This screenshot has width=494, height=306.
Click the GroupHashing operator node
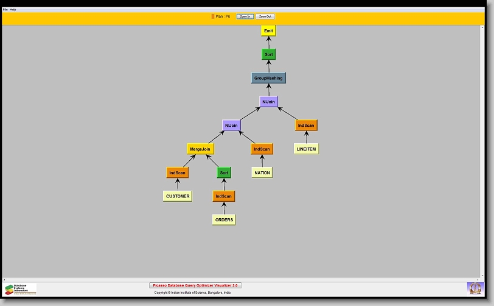pos(268,78)
